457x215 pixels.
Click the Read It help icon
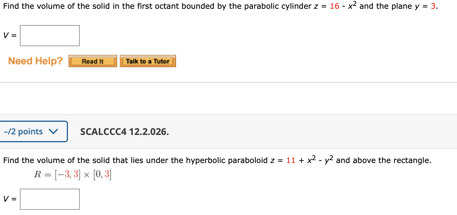tap(92, 61)
